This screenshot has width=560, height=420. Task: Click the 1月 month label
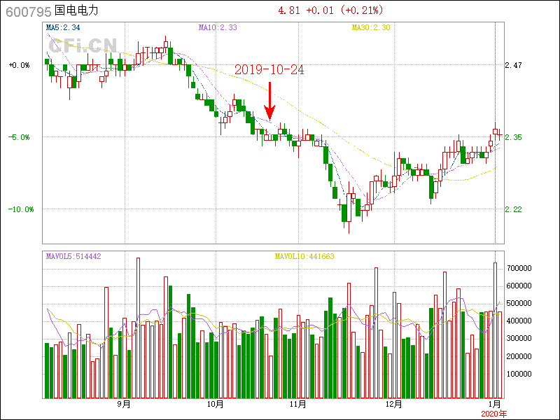coord(495,405)
